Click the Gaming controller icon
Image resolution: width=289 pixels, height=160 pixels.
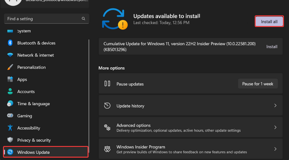(x=10, y=116)
